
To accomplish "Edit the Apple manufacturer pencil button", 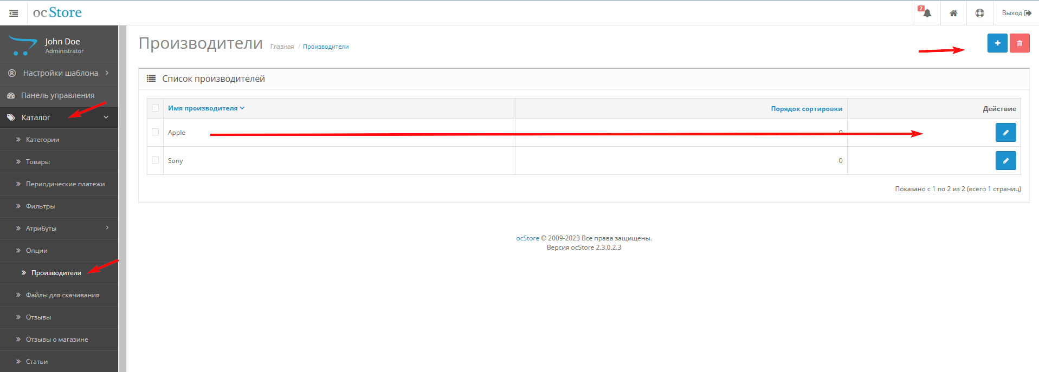I will [x=1005, y=133].
